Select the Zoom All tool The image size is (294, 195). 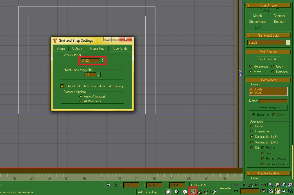277,185
